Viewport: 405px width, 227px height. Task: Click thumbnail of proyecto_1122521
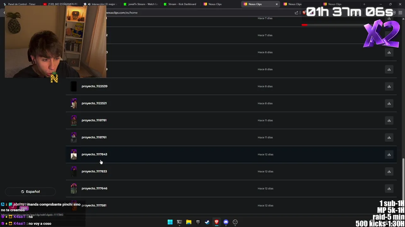74,103
